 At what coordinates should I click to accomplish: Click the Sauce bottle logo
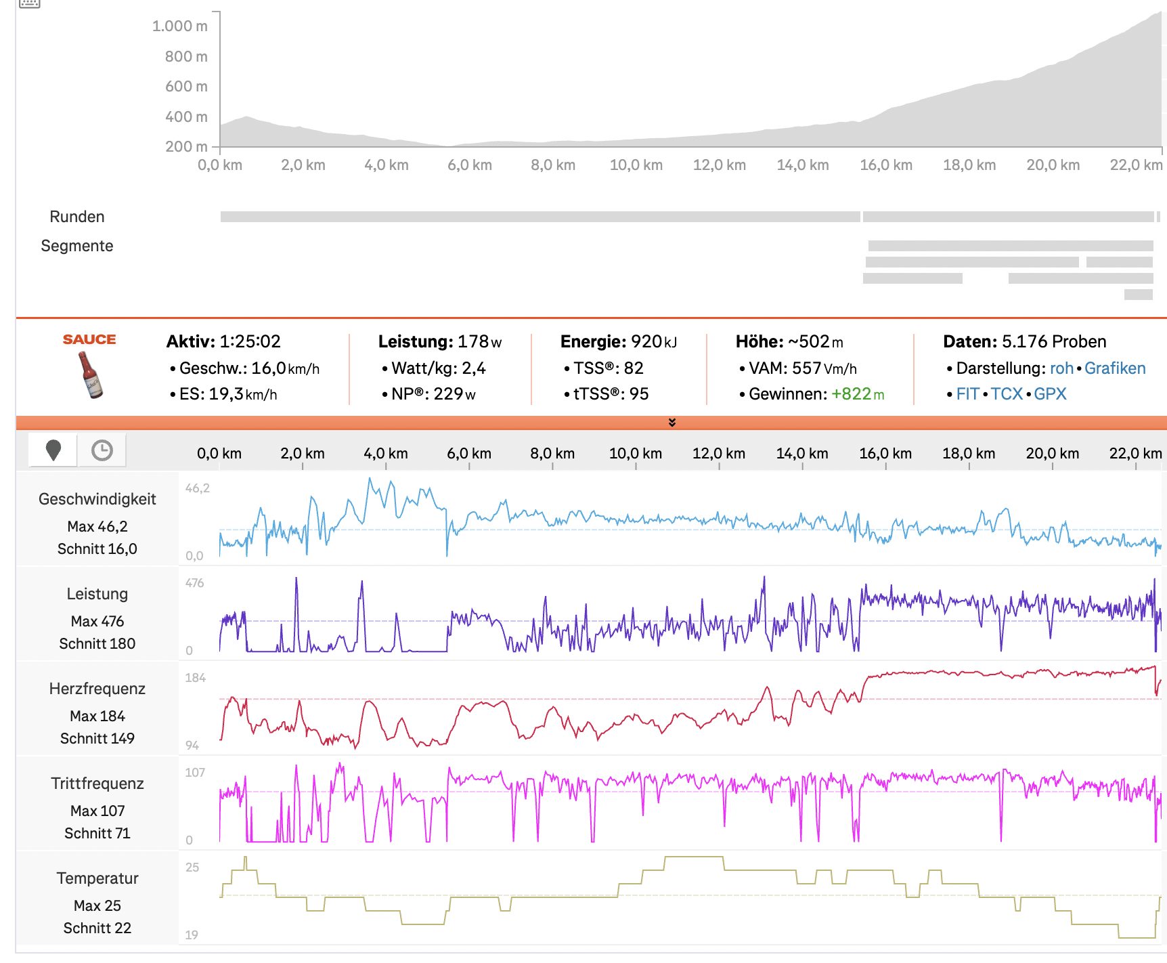[90, 366]
